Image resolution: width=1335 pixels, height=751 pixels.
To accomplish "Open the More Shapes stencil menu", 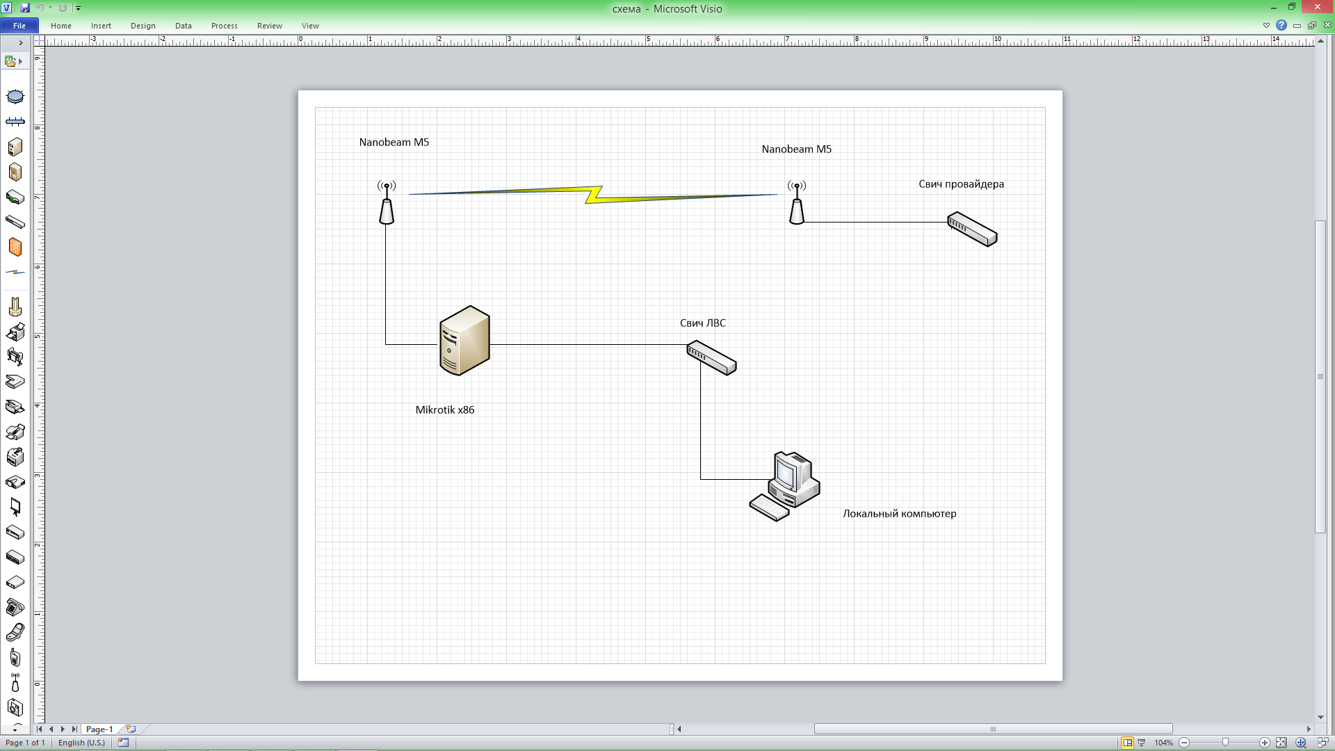I will [x=13, y=61].
